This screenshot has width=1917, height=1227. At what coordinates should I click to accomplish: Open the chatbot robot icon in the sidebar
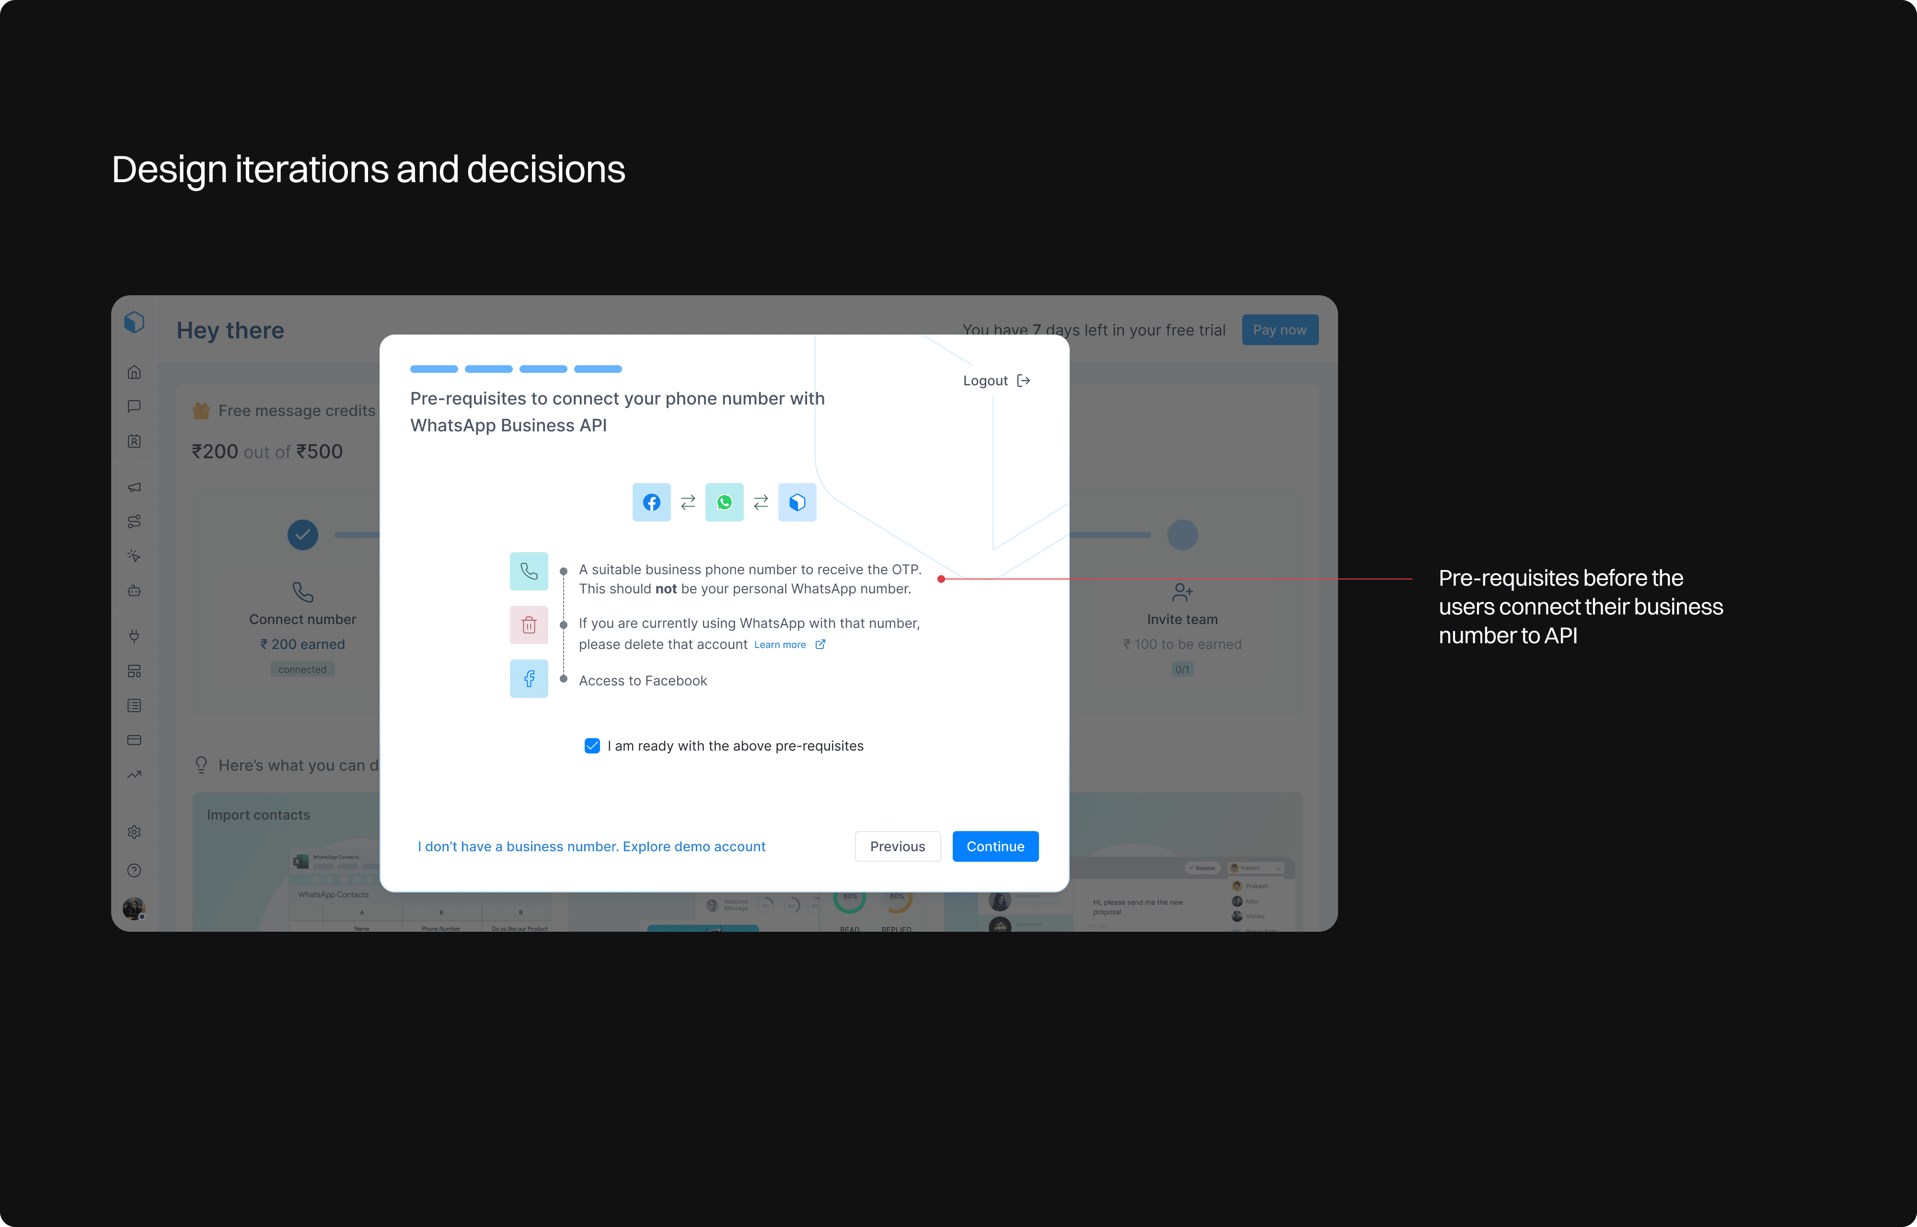135,590
